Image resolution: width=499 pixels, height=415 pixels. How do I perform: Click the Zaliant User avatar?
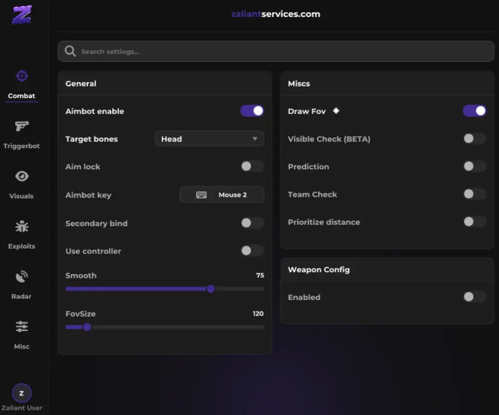(22, 393)
